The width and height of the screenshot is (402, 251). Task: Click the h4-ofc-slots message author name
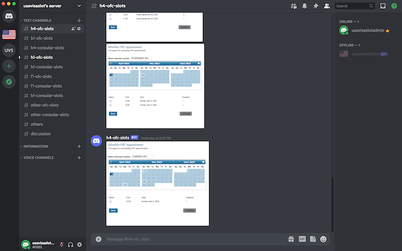pyautogui.click(x=117, y=137)
